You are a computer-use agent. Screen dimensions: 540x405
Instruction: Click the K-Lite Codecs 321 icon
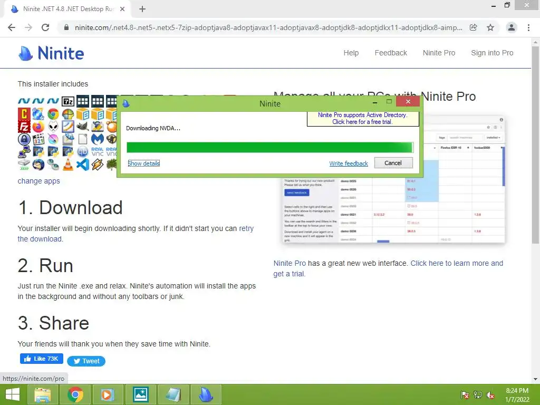[x=38, y=139]
